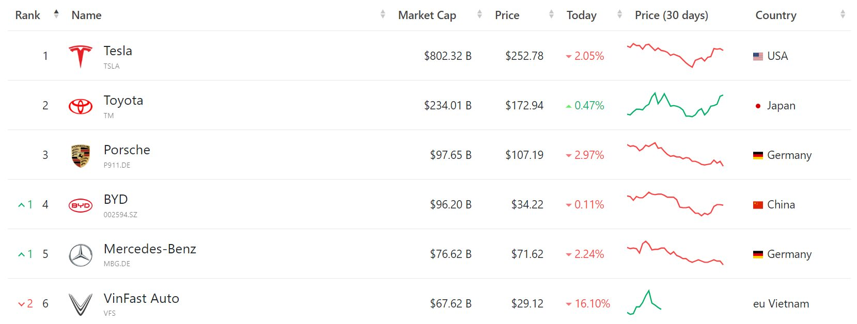The image size is (857, 324).
Task: Click the Porsche crest logo
Action: click(x=81, y=155)
